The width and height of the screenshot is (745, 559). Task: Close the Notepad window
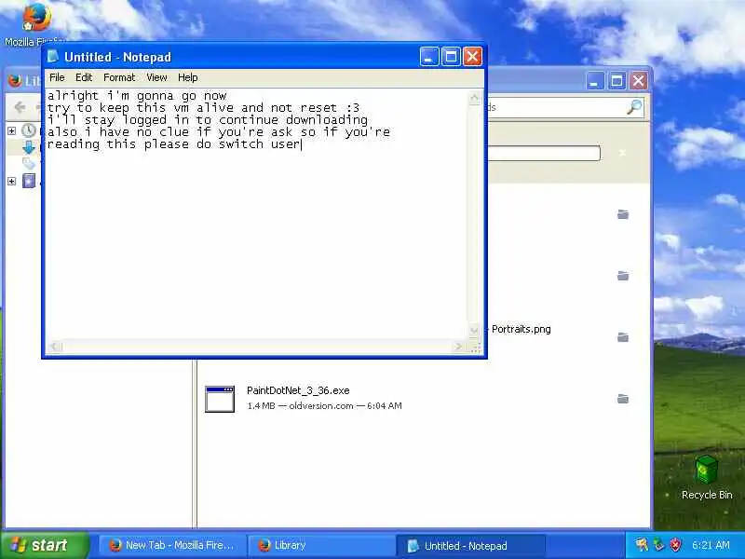tap(473, 57)
